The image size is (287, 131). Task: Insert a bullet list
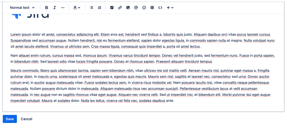coord(91,8)
